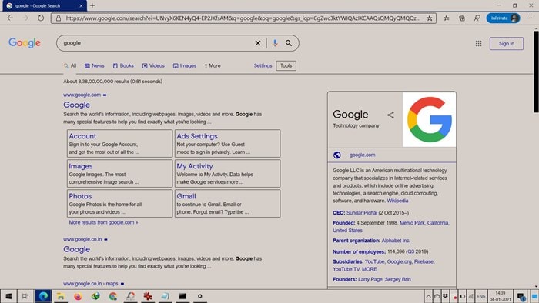The width and height of the screenshot is (539, 303).
Task: Expand the More search filters menu
Action: click(213, 65)
